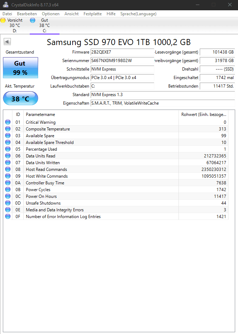
Task: Click the Betriebsstunden field 11417 Std.
Action: pos(217,86)
